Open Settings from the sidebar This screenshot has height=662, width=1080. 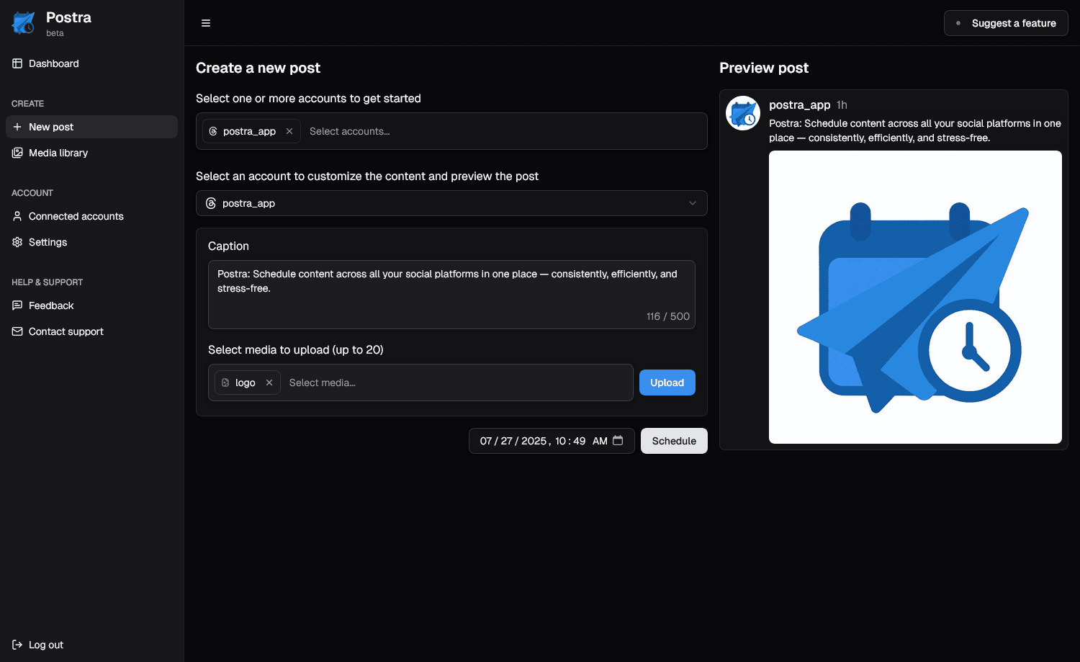pyautogui.click(x=91, y=242)
